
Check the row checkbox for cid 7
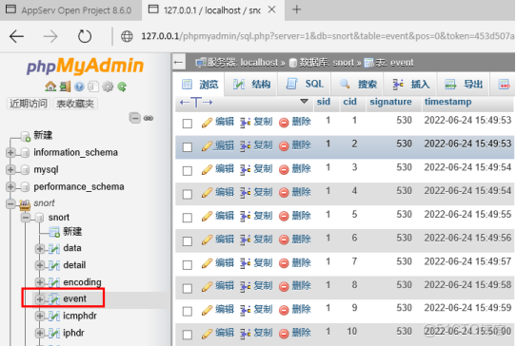[188, 264]
